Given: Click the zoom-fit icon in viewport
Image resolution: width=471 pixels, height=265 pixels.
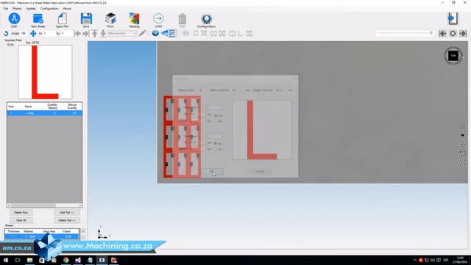Looking at the screenshot, I should coord(462,162).
